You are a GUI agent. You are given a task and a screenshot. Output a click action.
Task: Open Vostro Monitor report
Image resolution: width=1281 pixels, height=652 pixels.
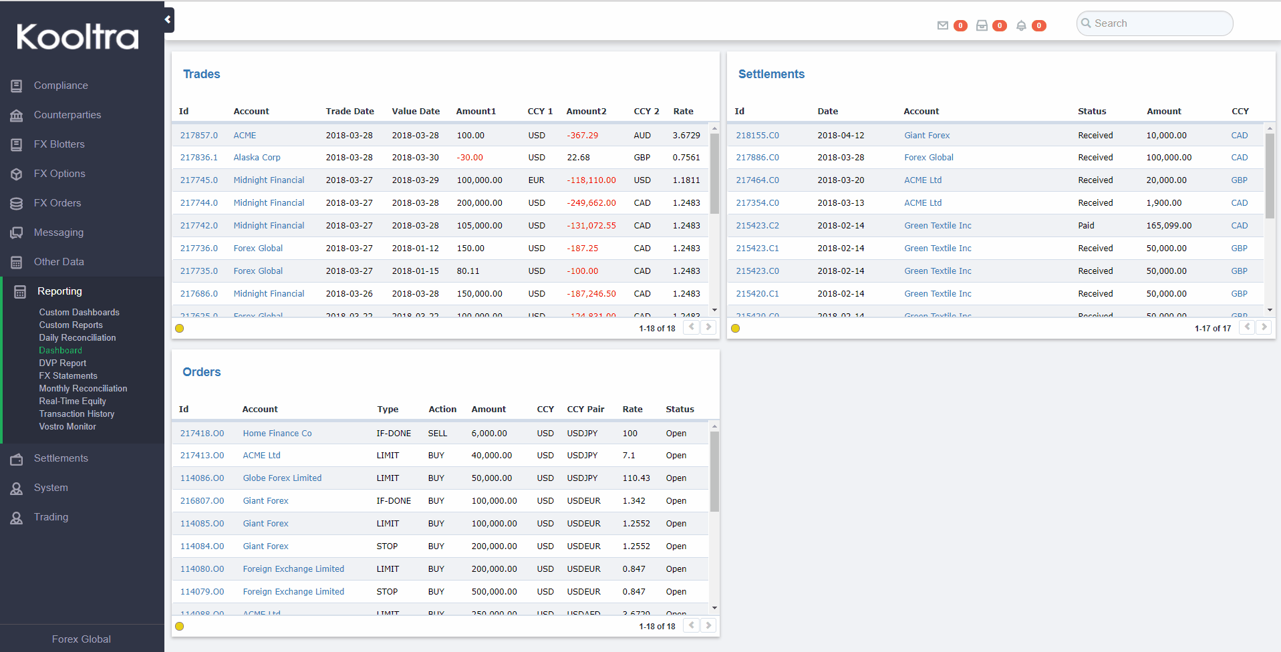[67, 426]
